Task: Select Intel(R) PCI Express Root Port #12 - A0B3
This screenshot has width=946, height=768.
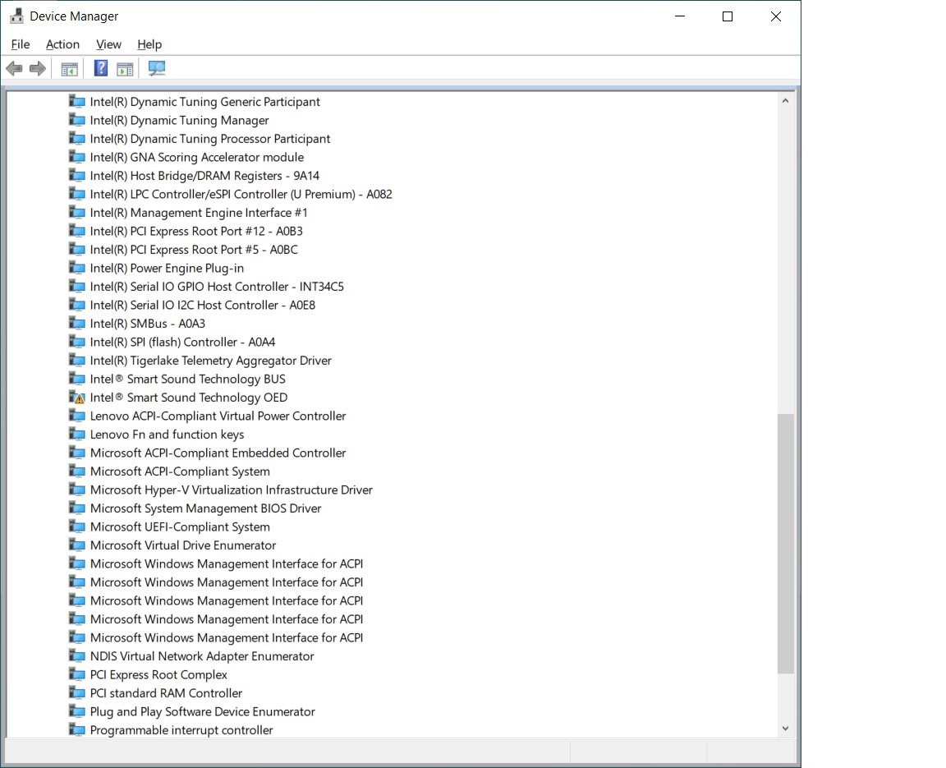Action: 196,231
